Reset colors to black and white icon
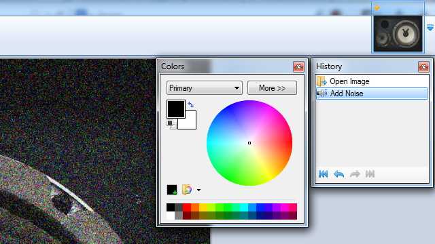The width and height of the screenshot is (435, 244). click(x=171, y=124)
